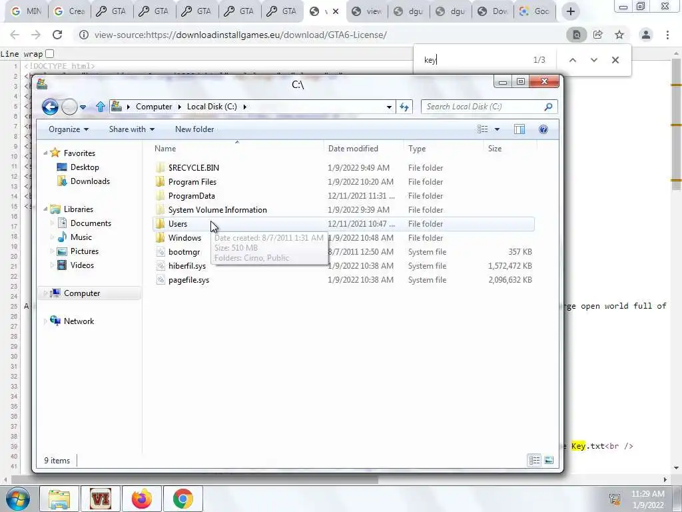
Task: Click the Change your view icon
Action: point(482,129)
